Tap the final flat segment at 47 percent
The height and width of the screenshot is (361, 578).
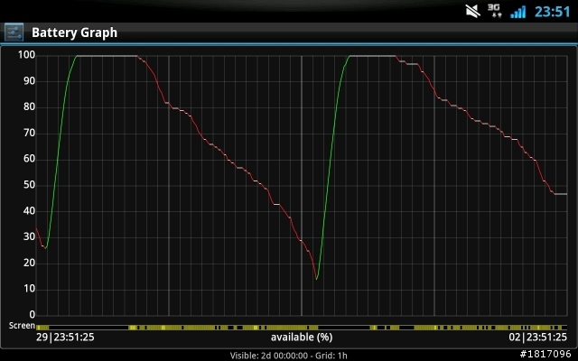click(561, 194)
